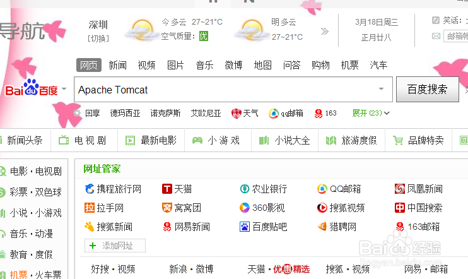Click the 笑话 joke icon
This screenshot has height=279, width=468.
click(436, 20)
